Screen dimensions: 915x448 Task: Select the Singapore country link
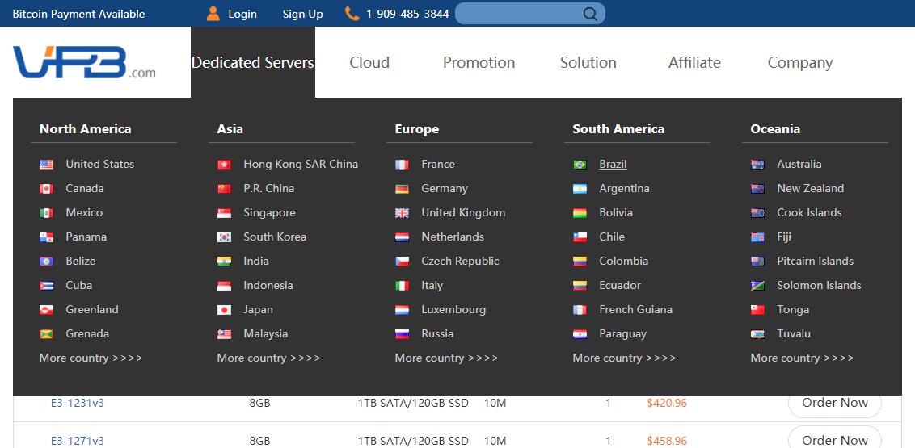coord(270,212)
